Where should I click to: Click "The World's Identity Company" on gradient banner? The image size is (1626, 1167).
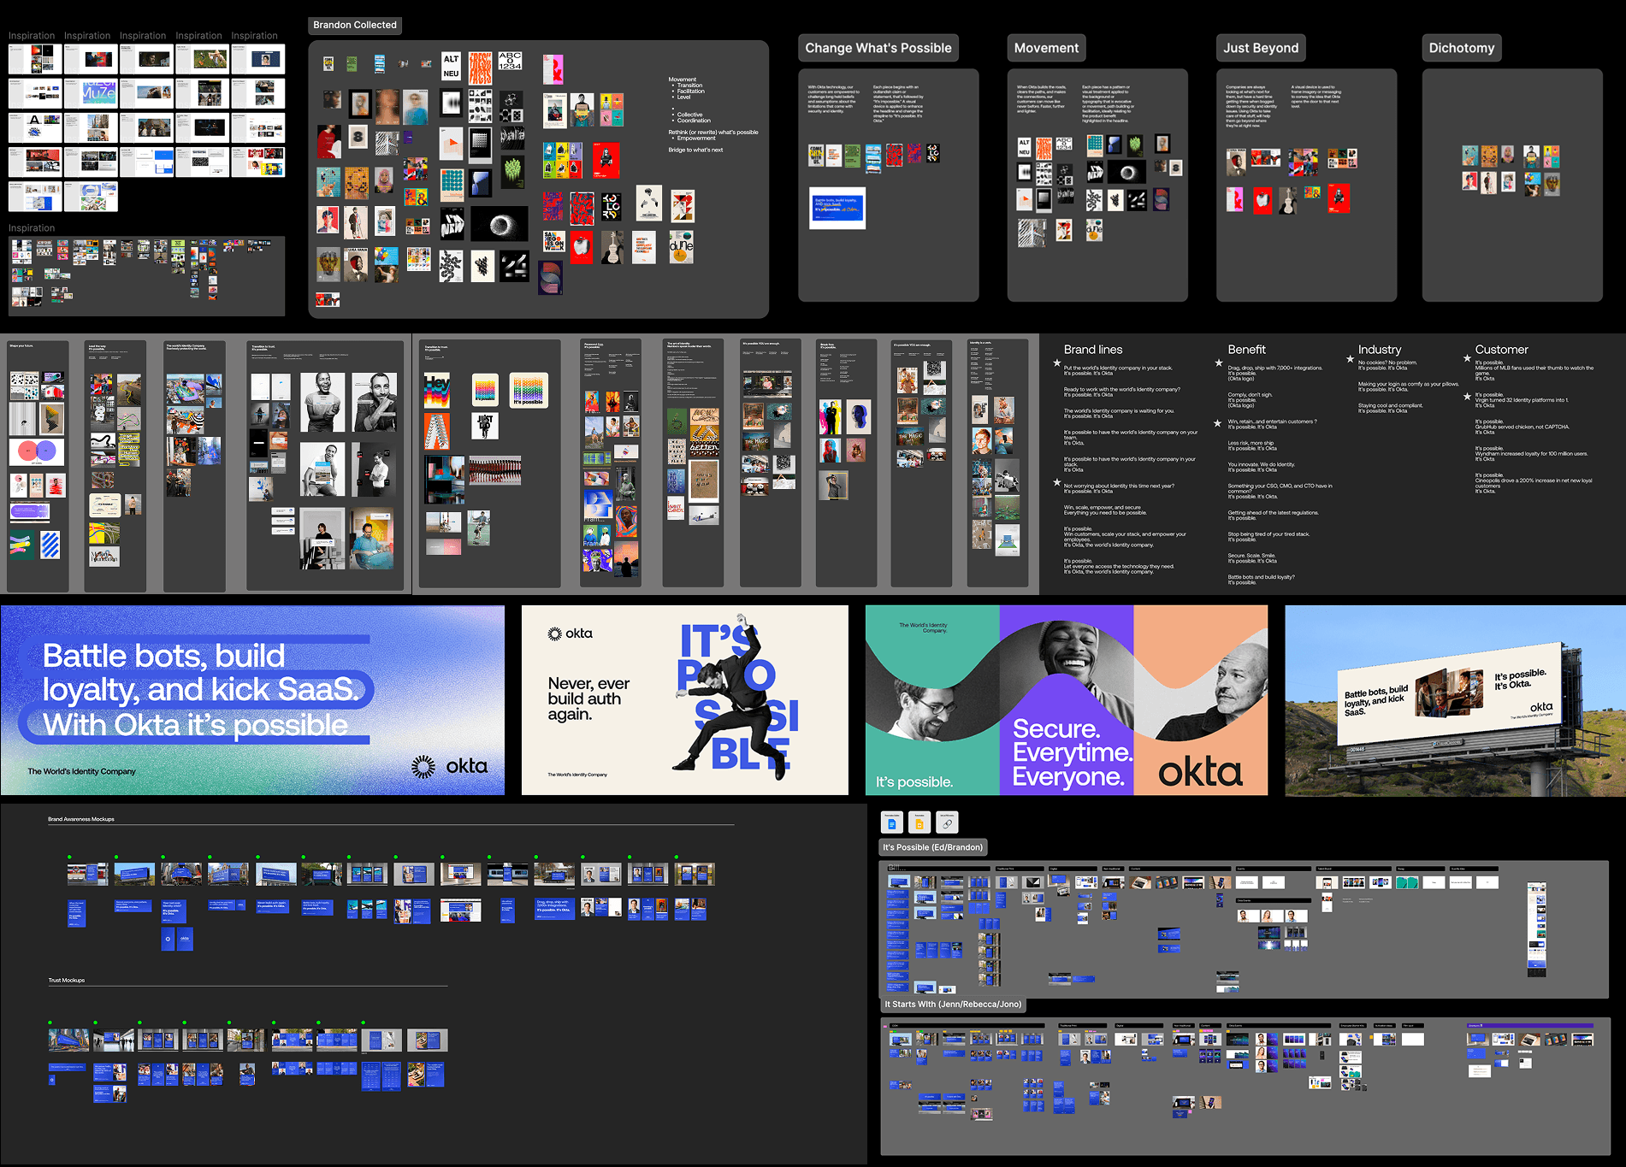81,771
